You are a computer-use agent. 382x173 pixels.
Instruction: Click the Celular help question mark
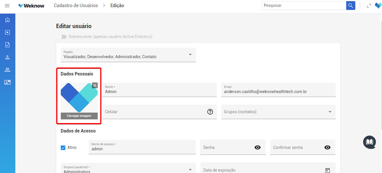(x=210, y=112)
